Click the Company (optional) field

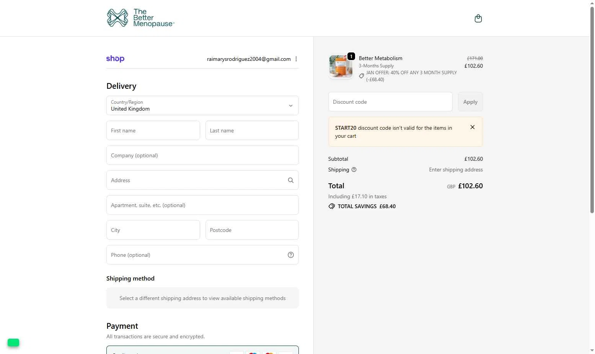tap(202, 155)
